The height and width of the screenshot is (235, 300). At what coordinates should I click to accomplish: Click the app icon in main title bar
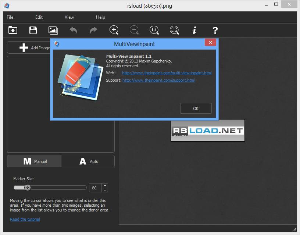pyautogui.click(x=7, y=6)
